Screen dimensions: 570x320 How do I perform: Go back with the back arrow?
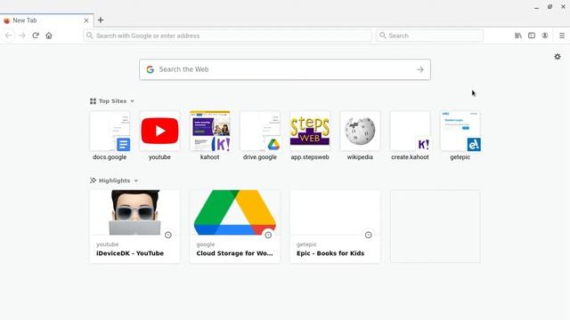(9, 36)
